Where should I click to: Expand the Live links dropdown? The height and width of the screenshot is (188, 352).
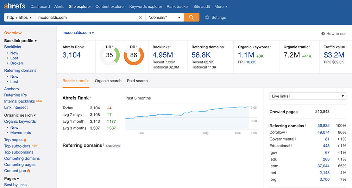(308, 96)
